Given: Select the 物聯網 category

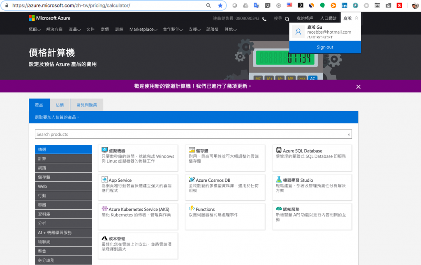Looking at the screenshot, I should point(63,242).
